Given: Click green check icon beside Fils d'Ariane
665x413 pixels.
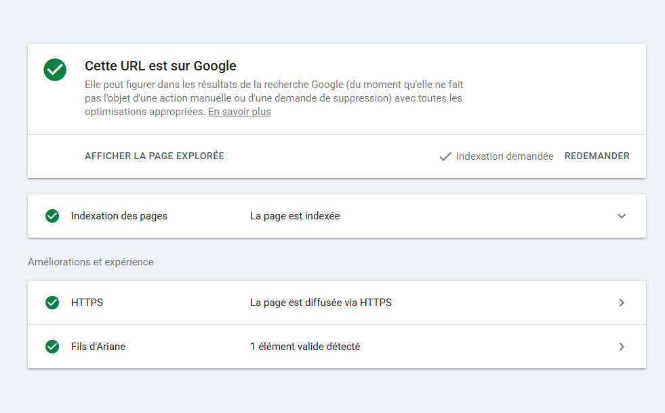Looking at the screenshot, I should 52,347.
